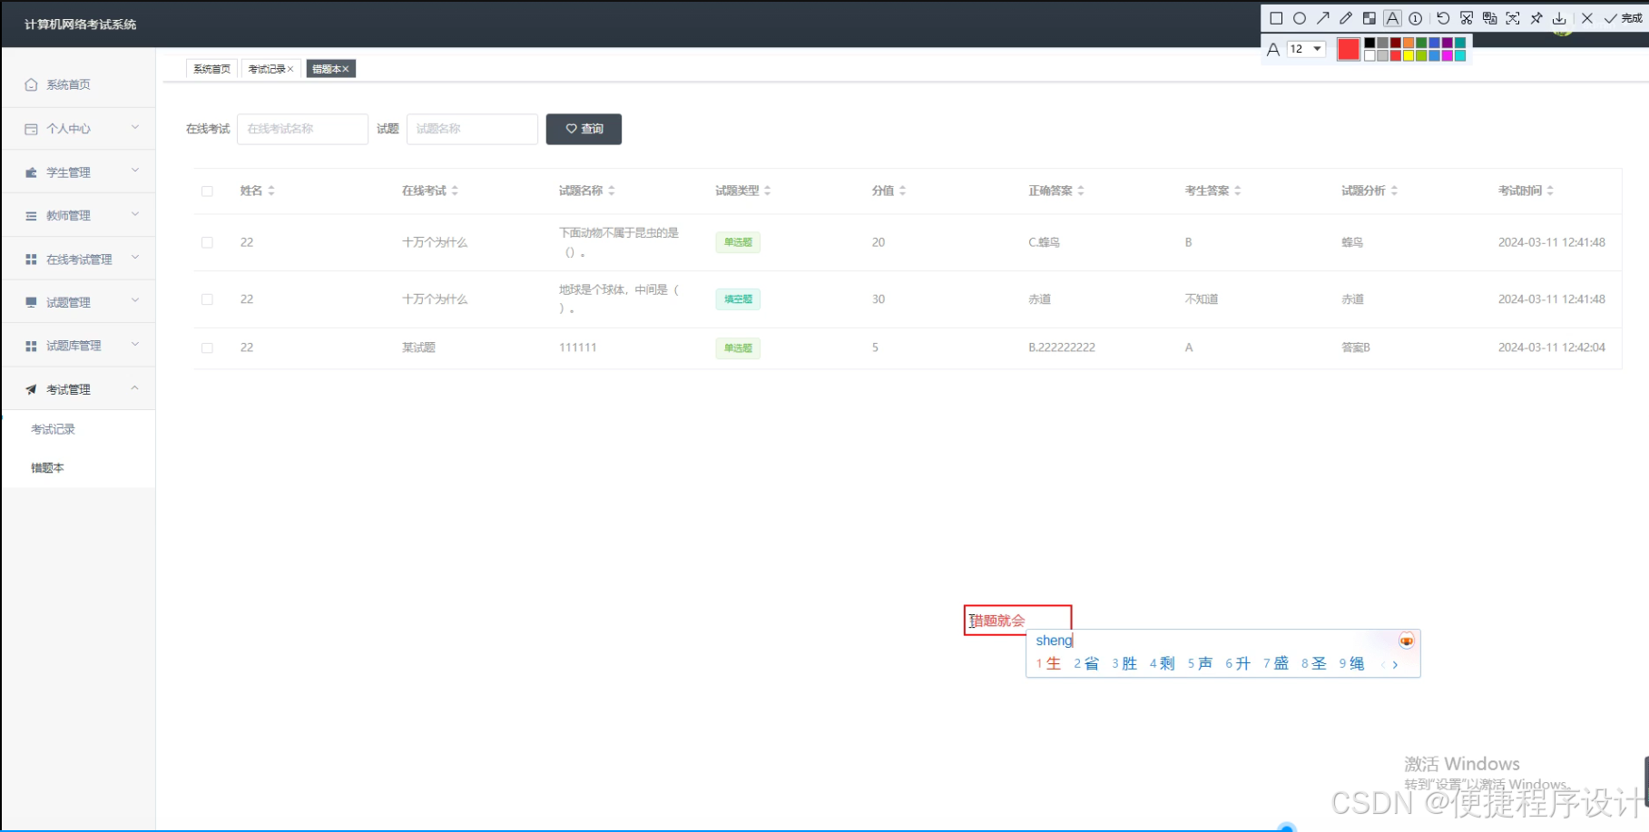Close the 错题本 tab
The image size is (1649, 832).
pyautogui.click(x=346, y=69)
